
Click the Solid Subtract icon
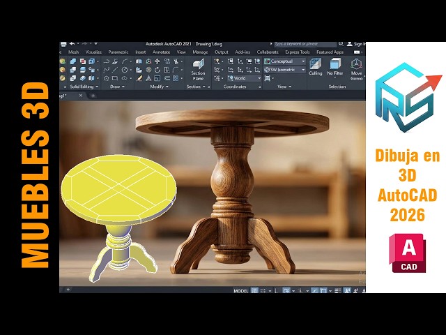pos(73,70)
